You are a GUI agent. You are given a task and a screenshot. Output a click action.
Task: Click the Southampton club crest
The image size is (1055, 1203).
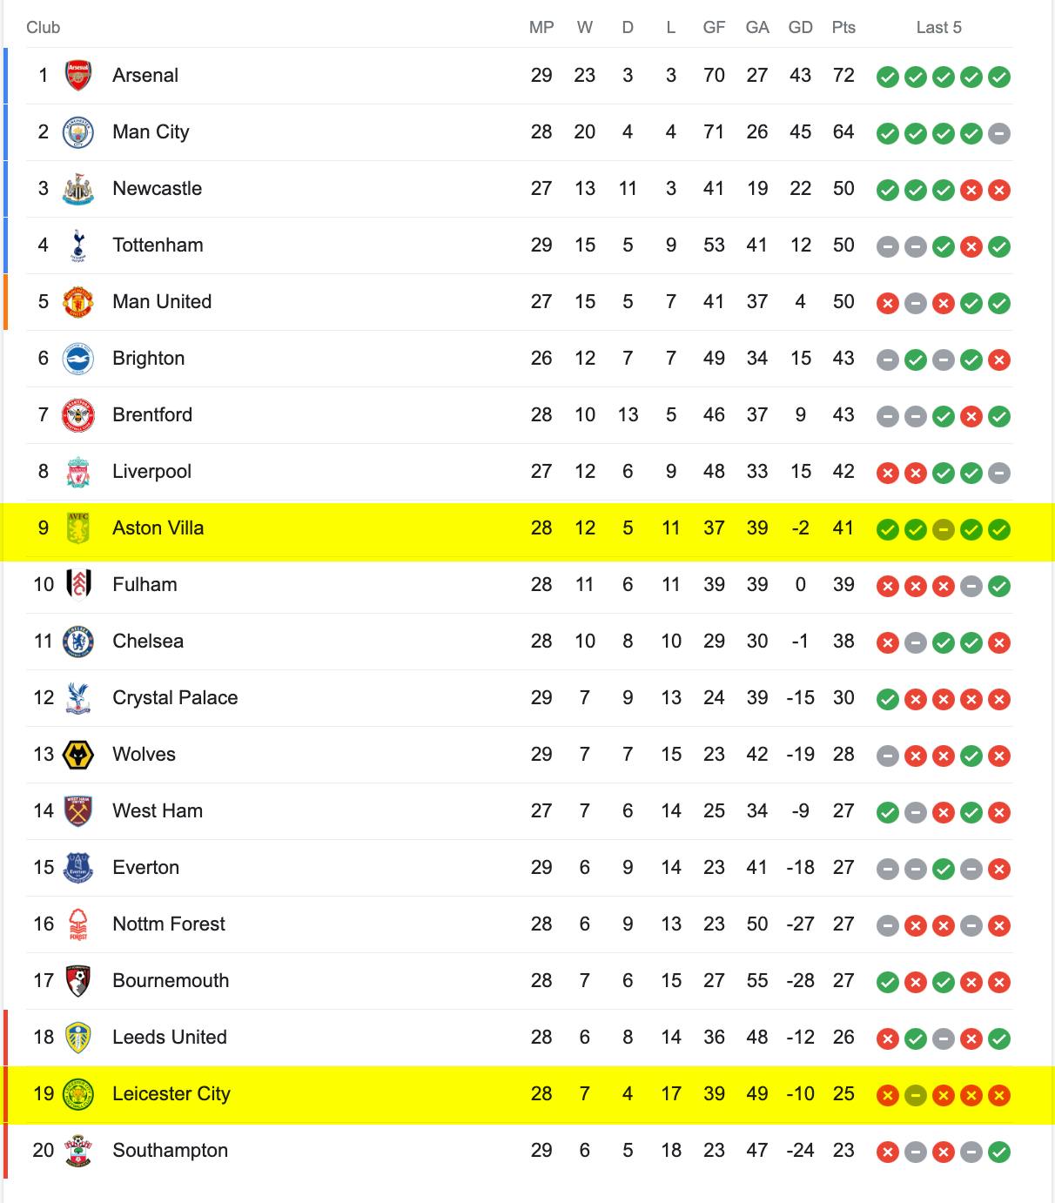[78, 1151]
